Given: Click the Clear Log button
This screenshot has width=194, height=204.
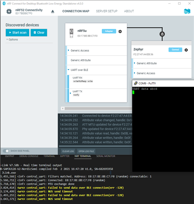Looking at the screenshot, I should tap(68, 151).
